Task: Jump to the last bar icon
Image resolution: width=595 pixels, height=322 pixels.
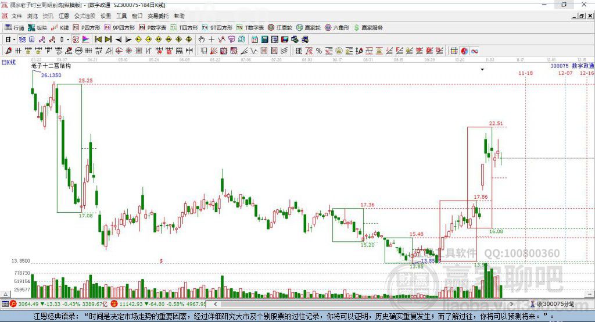Action: (108, 40)
